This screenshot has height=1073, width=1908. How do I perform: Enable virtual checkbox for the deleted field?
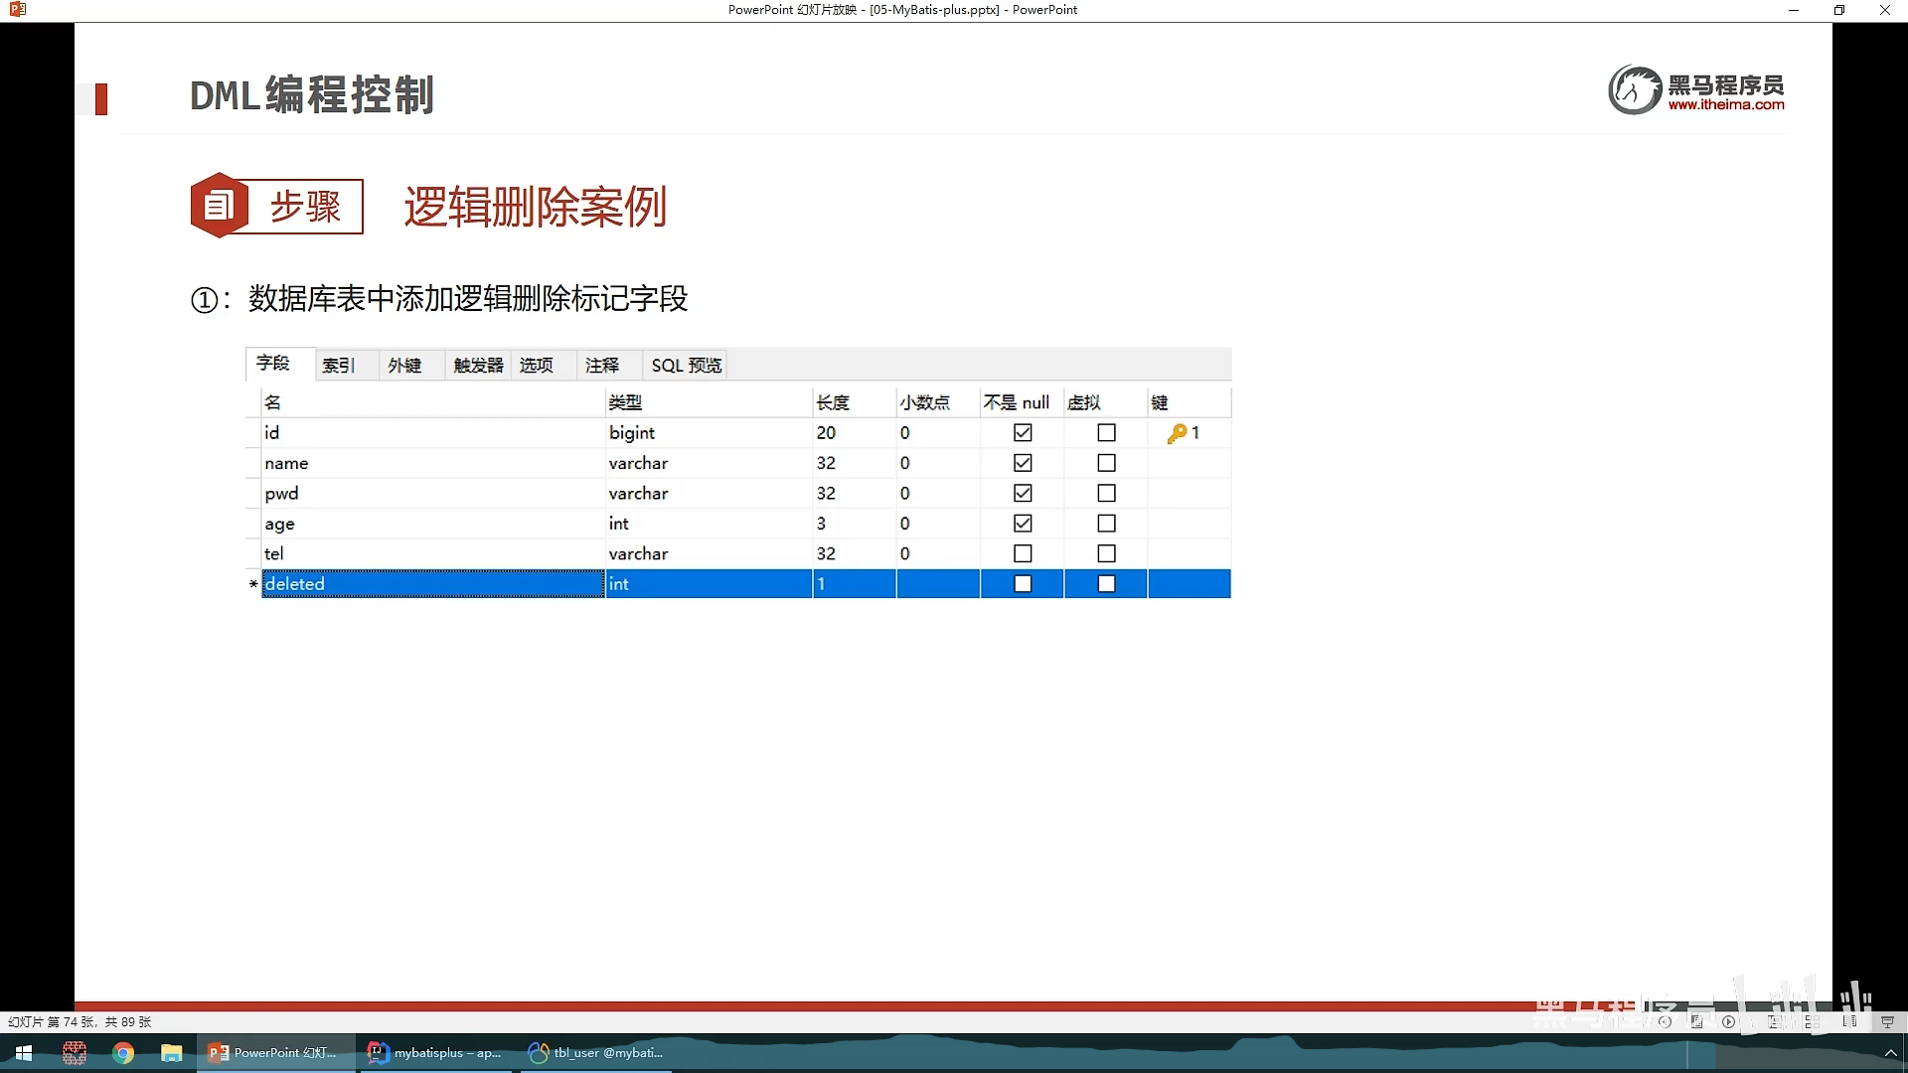(x=1106, y=584)
